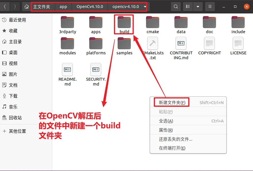Choose 新建文件夹(F) from the context menu
253x171 pixels.
[x=188, y=102]
